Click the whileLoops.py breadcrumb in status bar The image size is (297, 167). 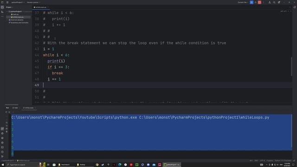point(24,161)
